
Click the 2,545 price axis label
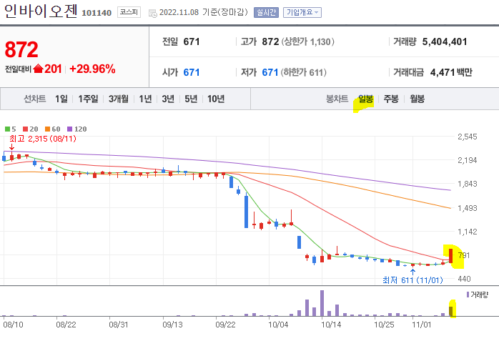[467, 137]
